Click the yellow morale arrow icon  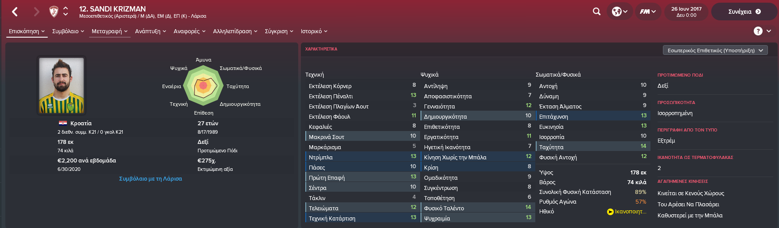pos(610,212)
